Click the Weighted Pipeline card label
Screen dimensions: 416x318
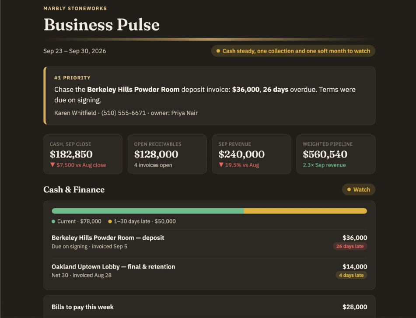[328, 144]
